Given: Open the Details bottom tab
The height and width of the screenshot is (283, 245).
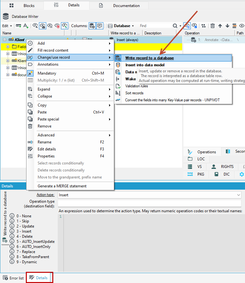Looking at the screenshot, I should point(39,278).
